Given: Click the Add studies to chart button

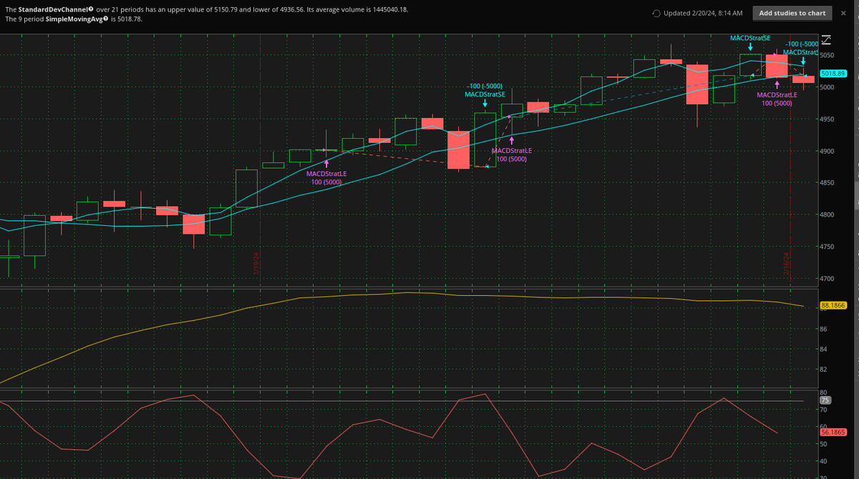Looking at the screenshot, I should pyautogui.click(x=792, y=12).
